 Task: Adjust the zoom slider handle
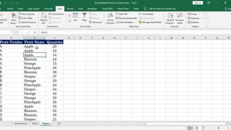point(218,128)
